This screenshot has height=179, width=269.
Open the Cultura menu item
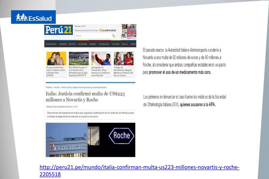116,44
